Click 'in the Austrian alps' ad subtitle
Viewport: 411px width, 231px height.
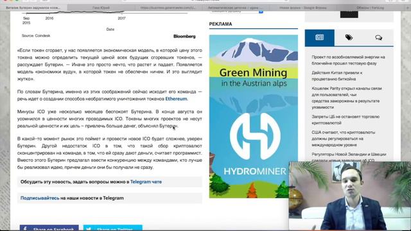tap(254, 83)
